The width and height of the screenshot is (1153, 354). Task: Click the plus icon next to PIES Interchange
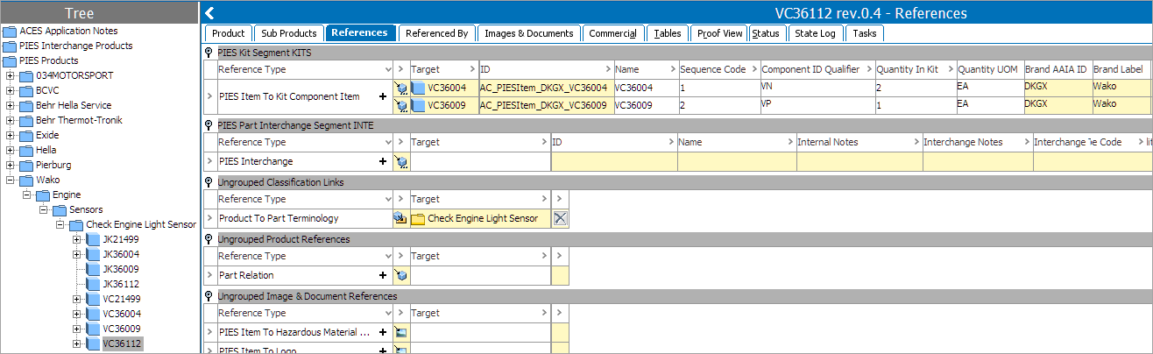[x=382, y=161]
